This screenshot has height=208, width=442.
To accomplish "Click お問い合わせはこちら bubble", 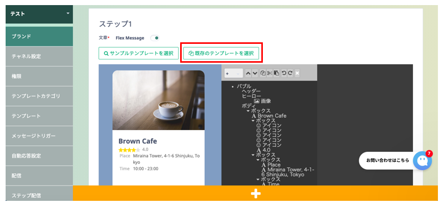I will (x=387, y=161).
